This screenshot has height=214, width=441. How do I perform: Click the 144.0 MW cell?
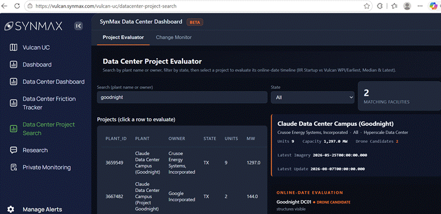[252, 197]
